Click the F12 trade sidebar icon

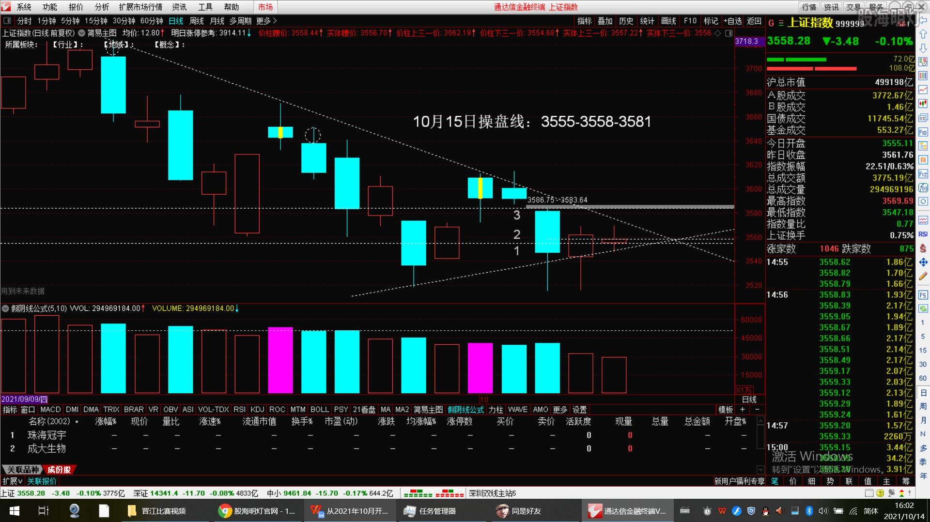923,174
